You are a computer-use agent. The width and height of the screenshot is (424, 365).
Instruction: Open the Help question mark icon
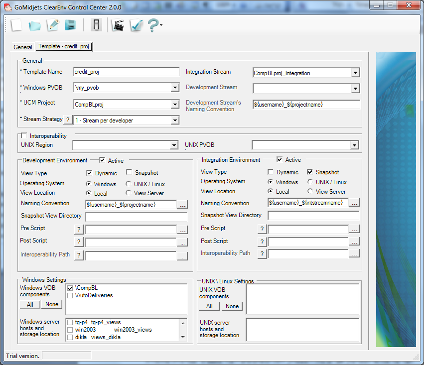[x=153, y=25]
